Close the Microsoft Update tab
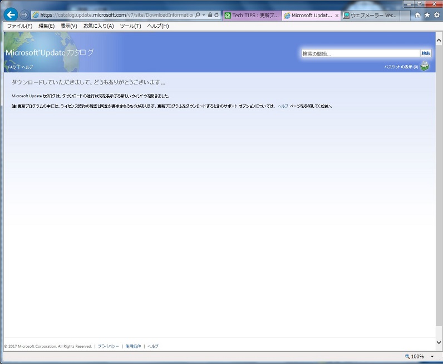443x364 pixels. (337, 16)
